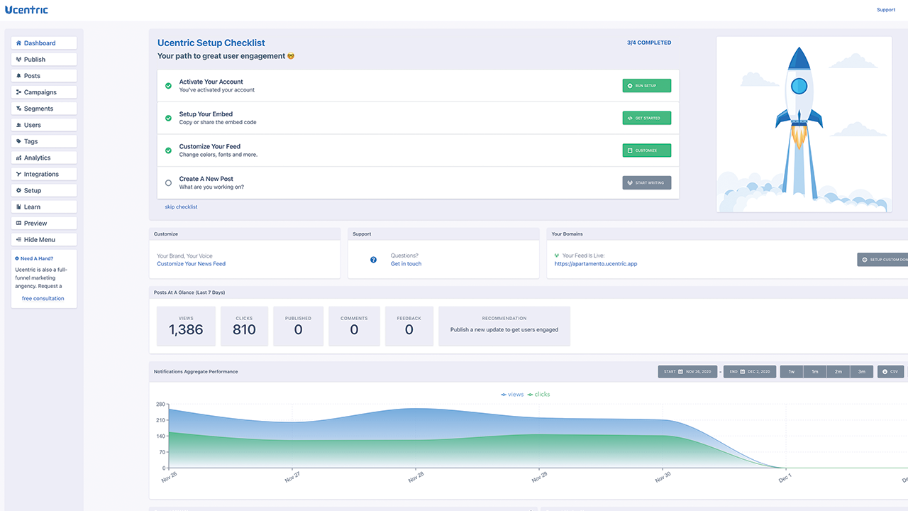This screenshot has width=908, height=511.
Task: Select the 1w time range button
Action: coord(792,371)
